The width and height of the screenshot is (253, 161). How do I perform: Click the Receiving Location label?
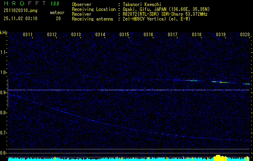point(94,9)
